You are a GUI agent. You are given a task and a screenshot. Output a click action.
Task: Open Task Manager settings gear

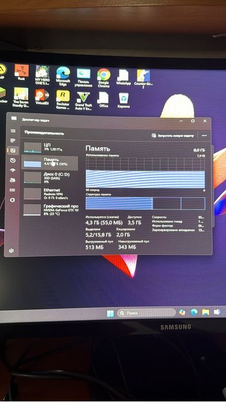(x=12, y=251)
